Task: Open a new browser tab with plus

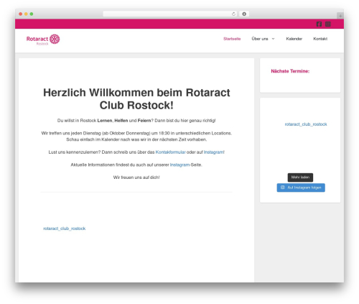Action: 340,16
